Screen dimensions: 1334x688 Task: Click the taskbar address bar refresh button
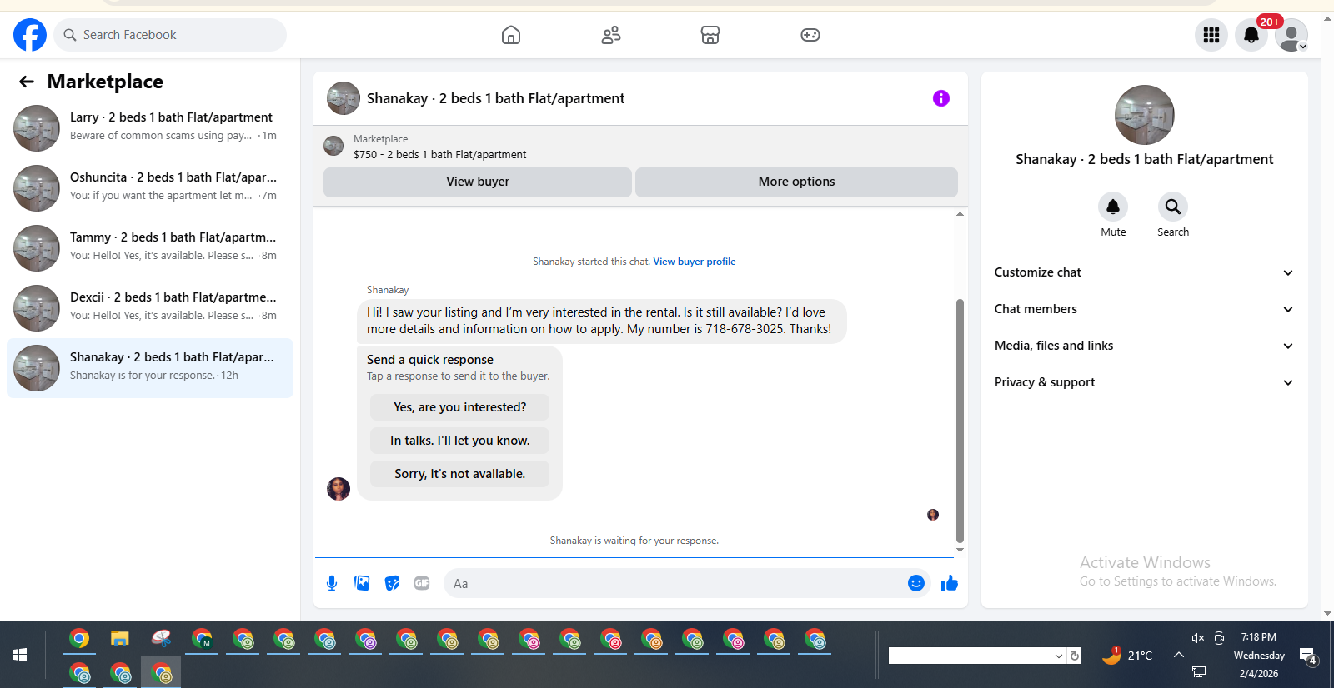(1075, 656)
